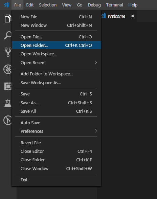Click Save in the File menu

(x=56, y=94)
